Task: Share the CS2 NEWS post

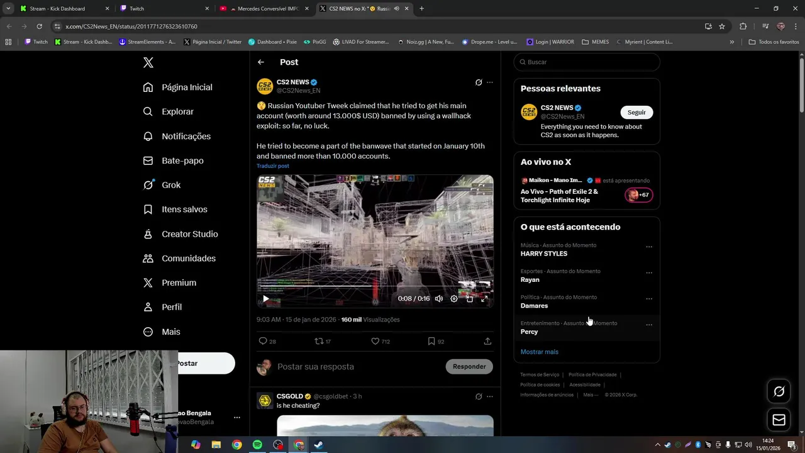Action: (x=487, y=341)
